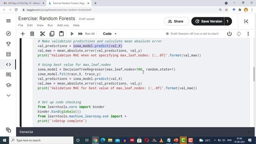
Task: Open Datasets table icon in sidebar
Action: pos(8,54)
